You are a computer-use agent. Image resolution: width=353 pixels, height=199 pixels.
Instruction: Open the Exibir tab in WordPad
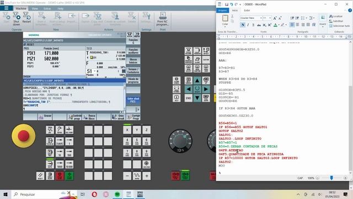point(247,11)
